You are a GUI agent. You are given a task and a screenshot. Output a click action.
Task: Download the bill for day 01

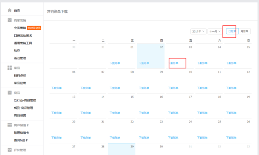(x=115, y=63)
